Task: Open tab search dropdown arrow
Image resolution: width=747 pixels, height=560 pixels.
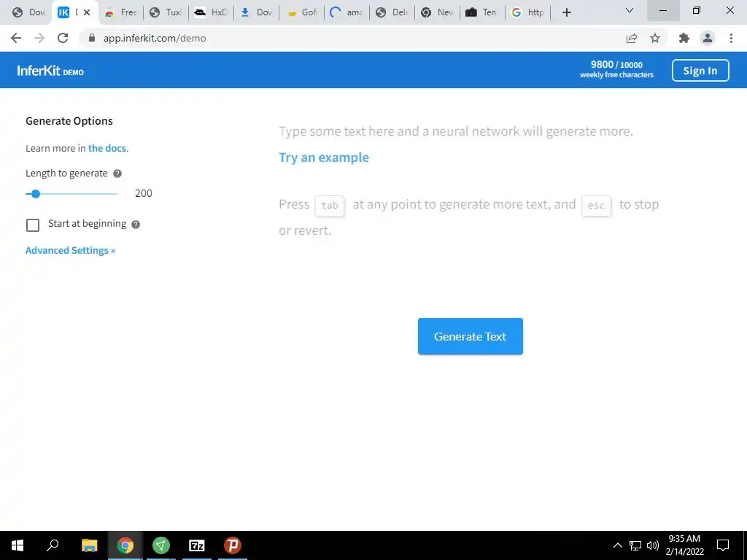Action: click(630, 10)
